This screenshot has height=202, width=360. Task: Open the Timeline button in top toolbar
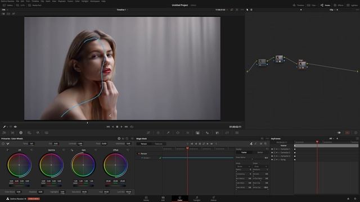(299, 5)
